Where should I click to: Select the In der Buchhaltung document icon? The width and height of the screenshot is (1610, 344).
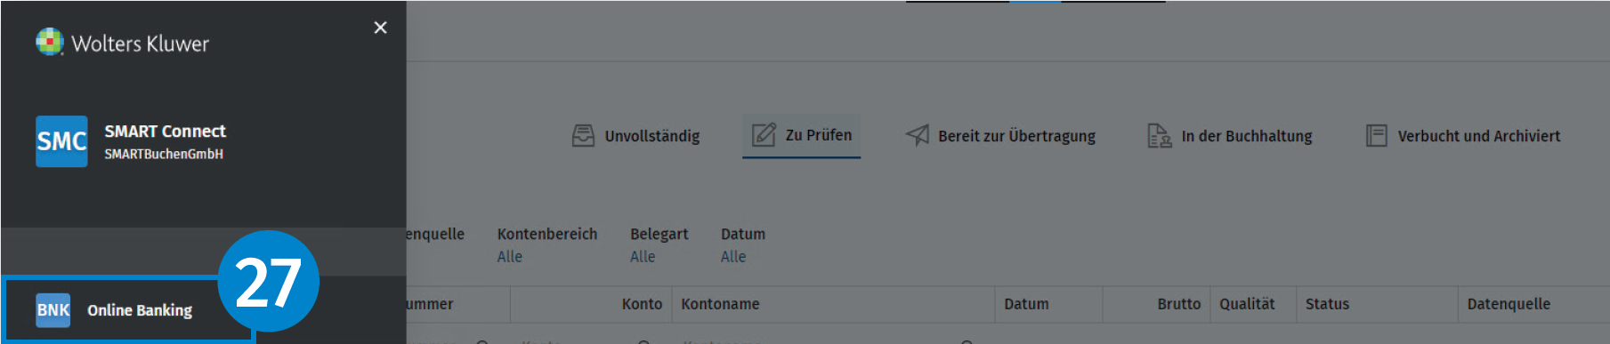coord(1159,136)
